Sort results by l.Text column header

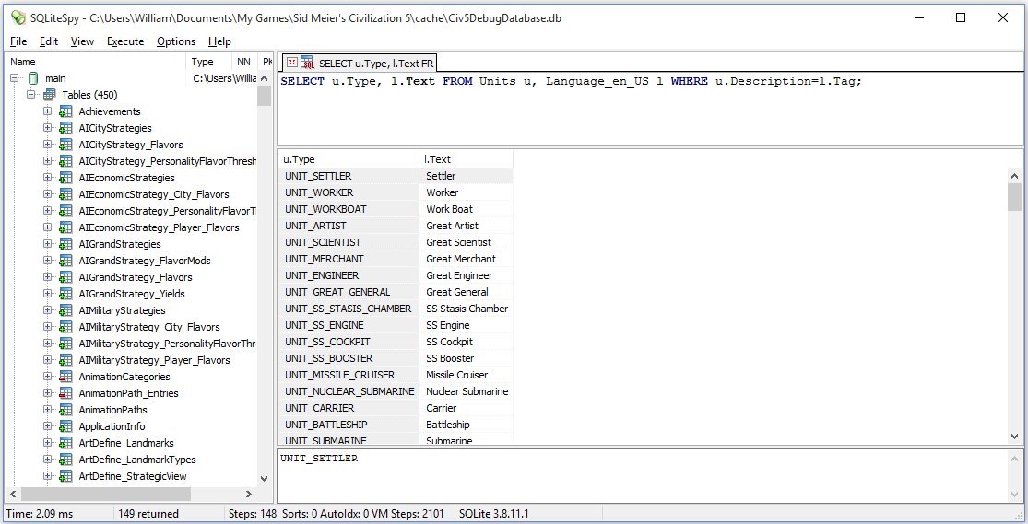coord(466,159)
